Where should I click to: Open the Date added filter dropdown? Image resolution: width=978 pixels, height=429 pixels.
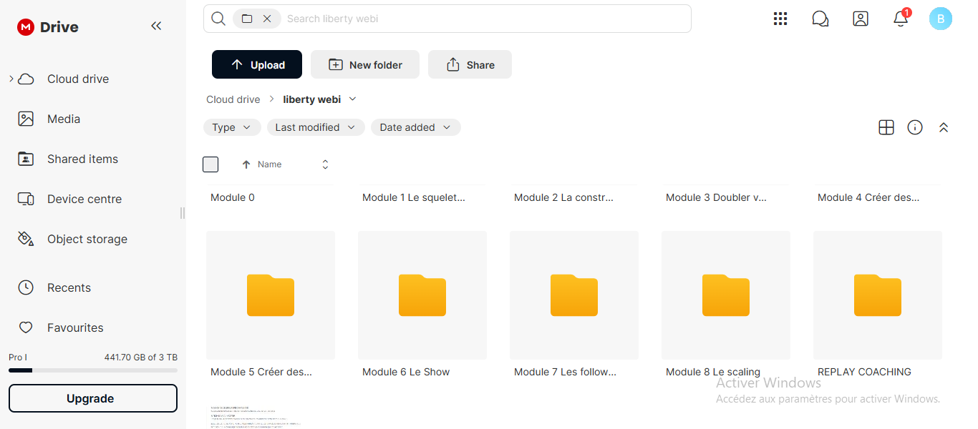click(415, 127)
